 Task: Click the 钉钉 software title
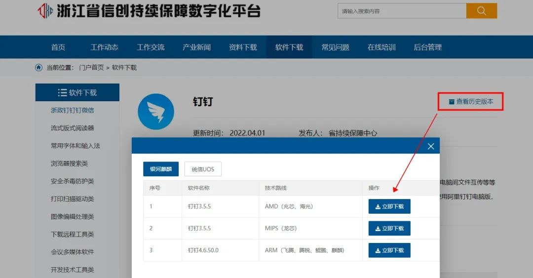[203, 102]
